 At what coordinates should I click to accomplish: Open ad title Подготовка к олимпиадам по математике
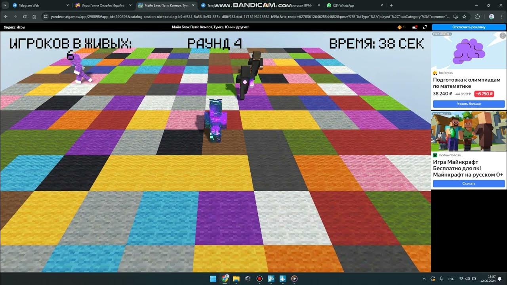(x=467, y=83)
